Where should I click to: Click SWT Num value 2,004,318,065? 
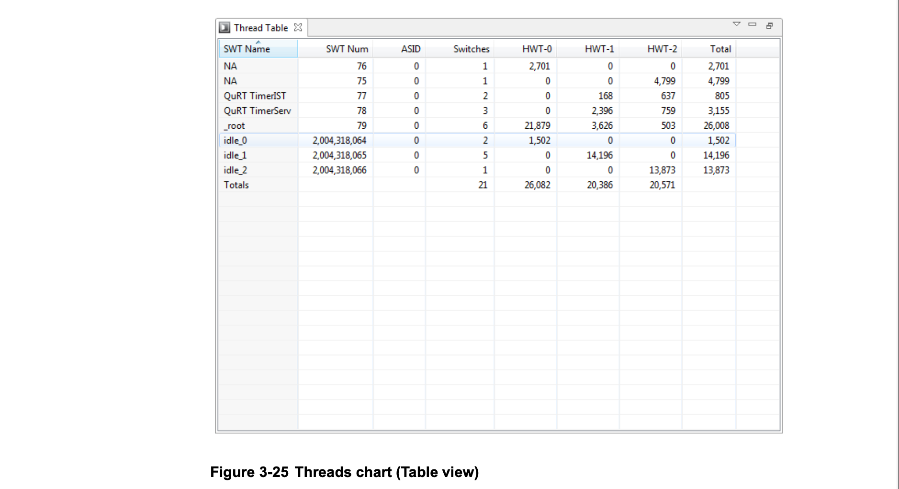[x=339, y=155]
